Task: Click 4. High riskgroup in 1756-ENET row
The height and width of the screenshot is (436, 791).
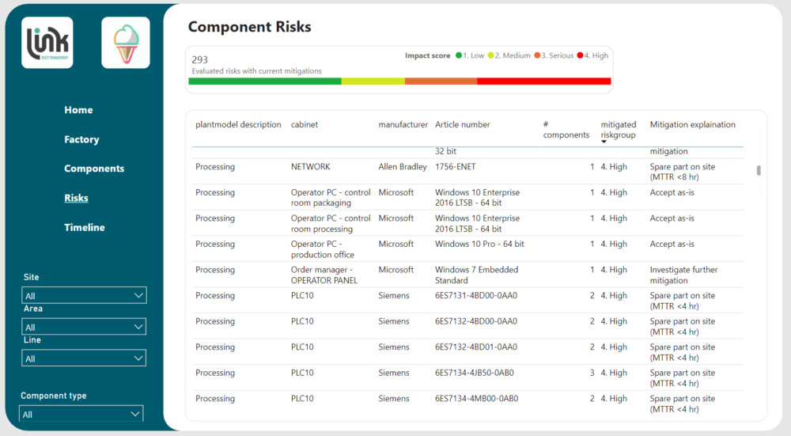Action: point(614,167)
